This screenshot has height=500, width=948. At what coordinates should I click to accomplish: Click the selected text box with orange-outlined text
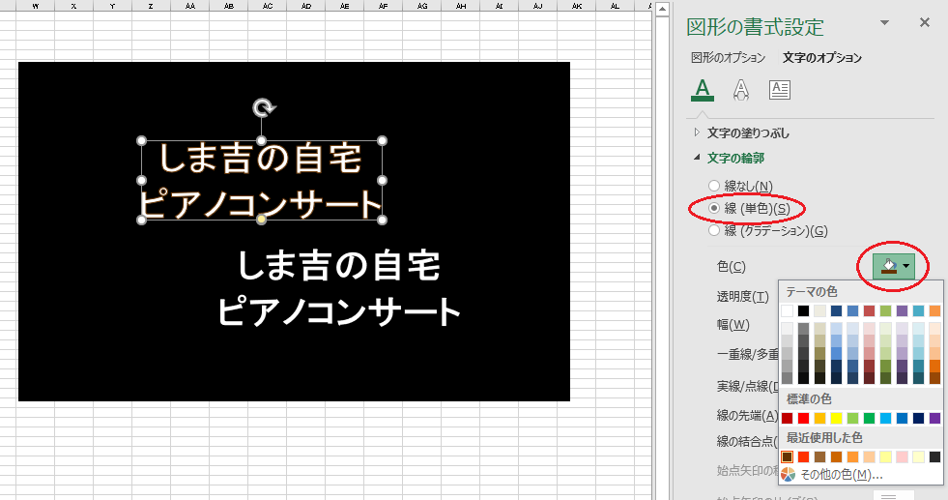[261, 181]
